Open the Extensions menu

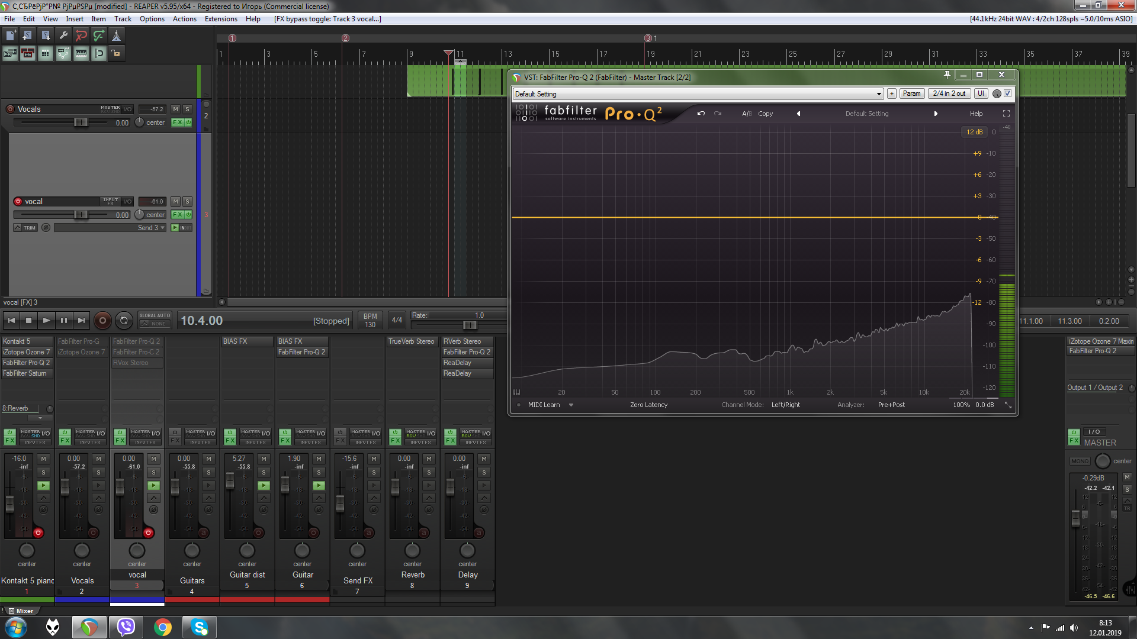click(221, 19)
